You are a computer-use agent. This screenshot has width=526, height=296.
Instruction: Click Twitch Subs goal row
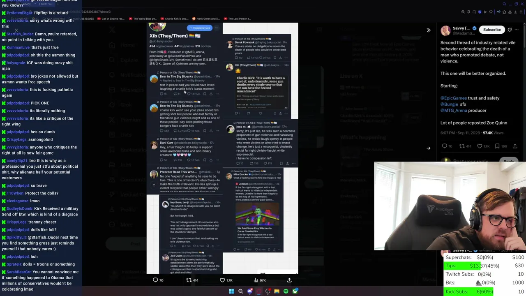(485, 274)
